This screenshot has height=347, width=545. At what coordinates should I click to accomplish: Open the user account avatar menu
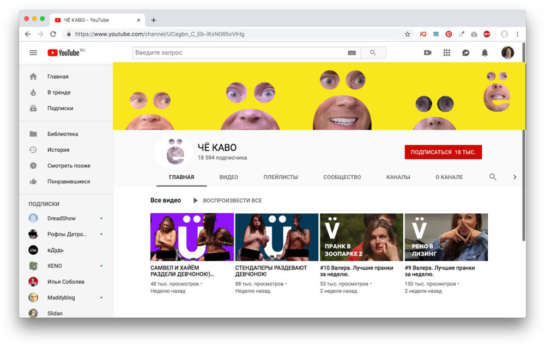[x=507, y=53]
